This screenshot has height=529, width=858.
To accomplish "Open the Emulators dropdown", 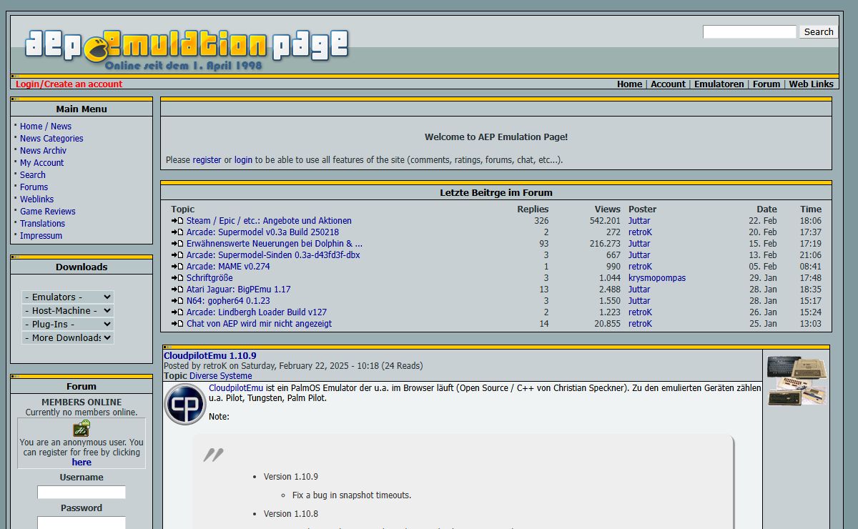I will pyautogui.click(x=68, y=297).
